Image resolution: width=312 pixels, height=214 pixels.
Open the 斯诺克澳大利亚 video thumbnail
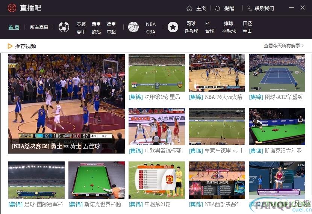pos(277,127)
